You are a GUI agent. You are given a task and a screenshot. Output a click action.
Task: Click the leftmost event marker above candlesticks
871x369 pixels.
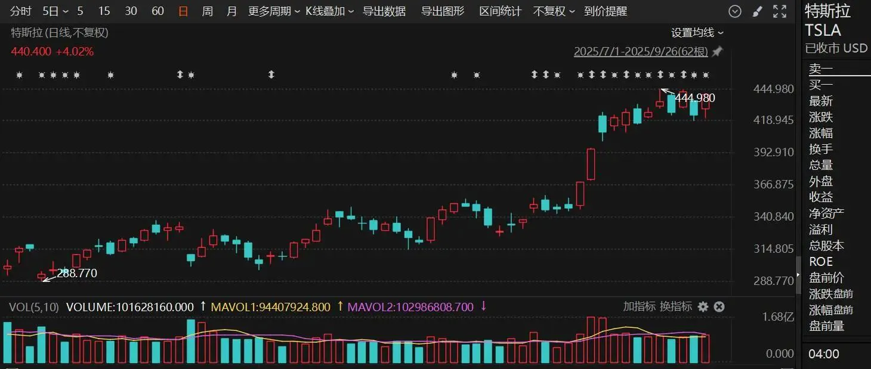tap(19, 75)
